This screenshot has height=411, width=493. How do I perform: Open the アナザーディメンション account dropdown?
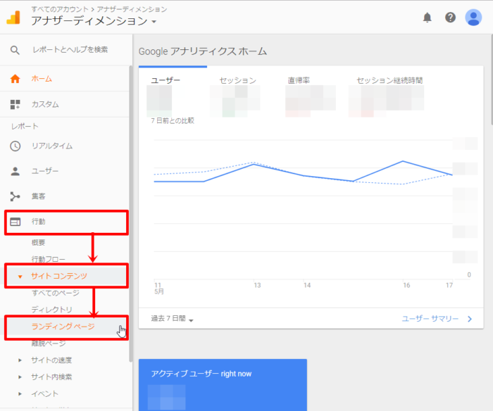tap(154, 22)
